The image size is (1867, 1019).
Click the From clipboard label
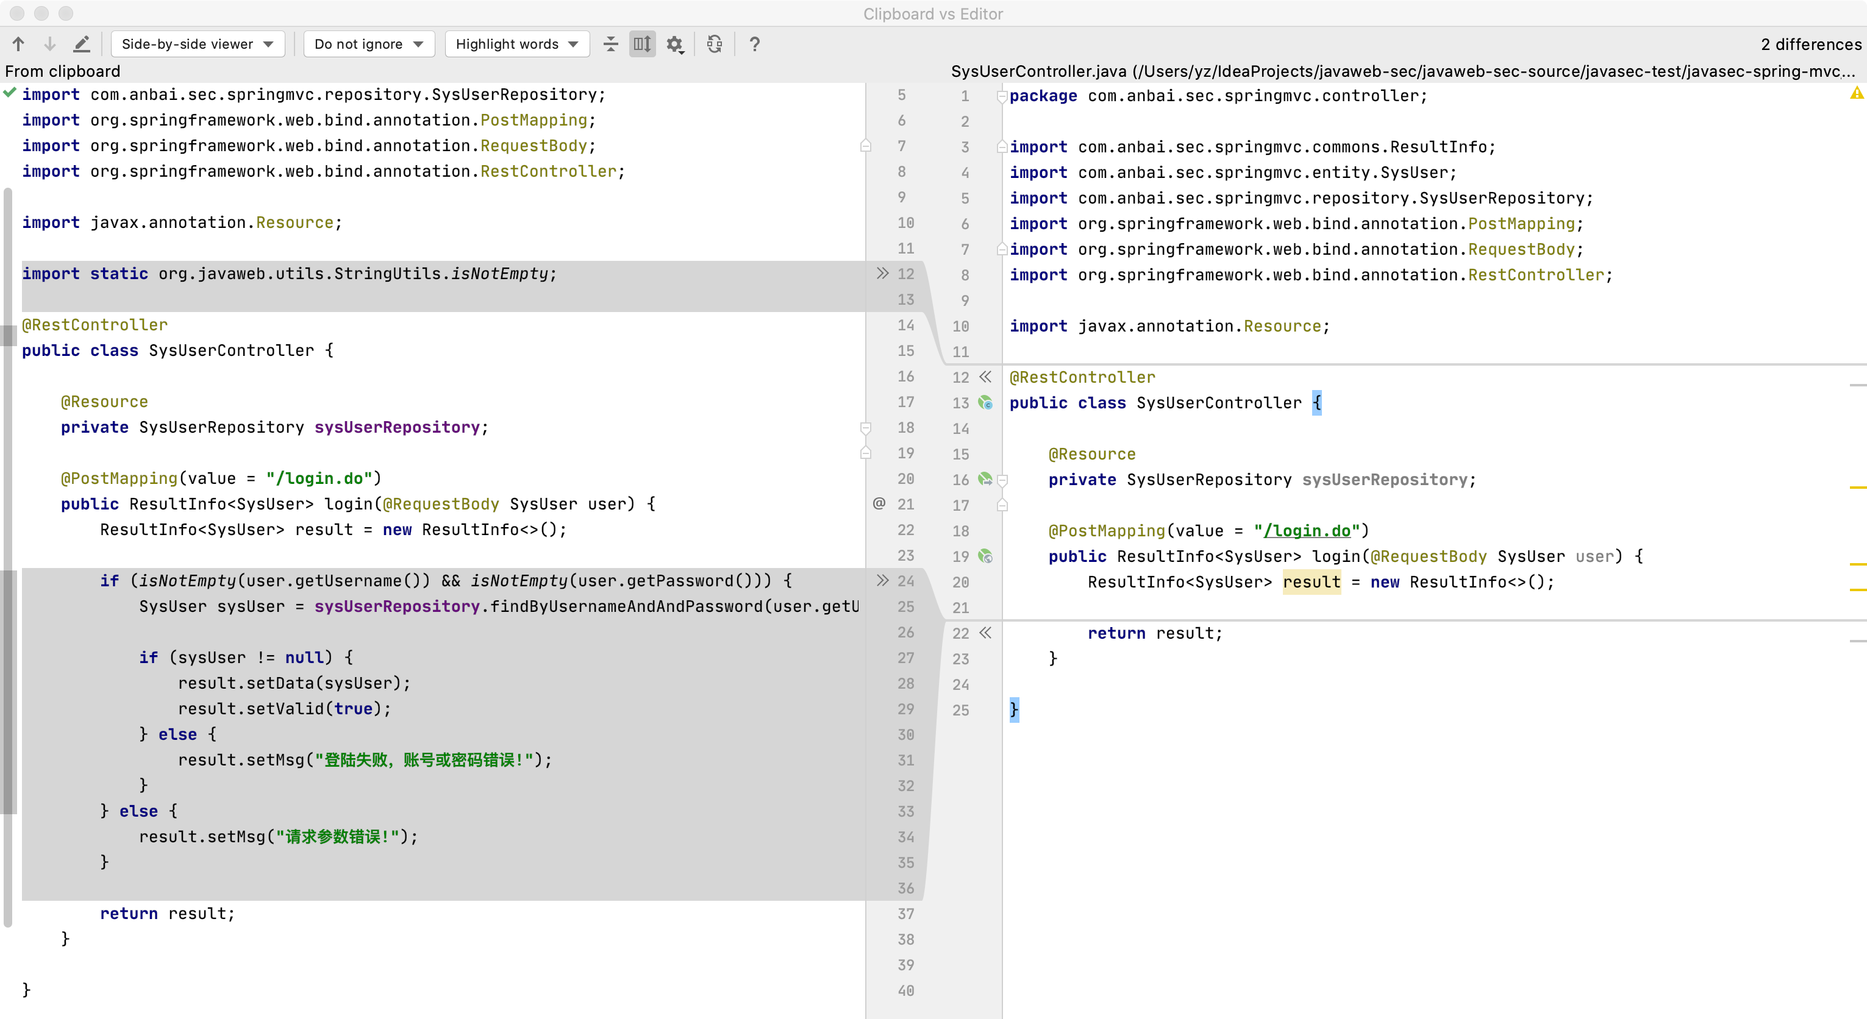63,70
